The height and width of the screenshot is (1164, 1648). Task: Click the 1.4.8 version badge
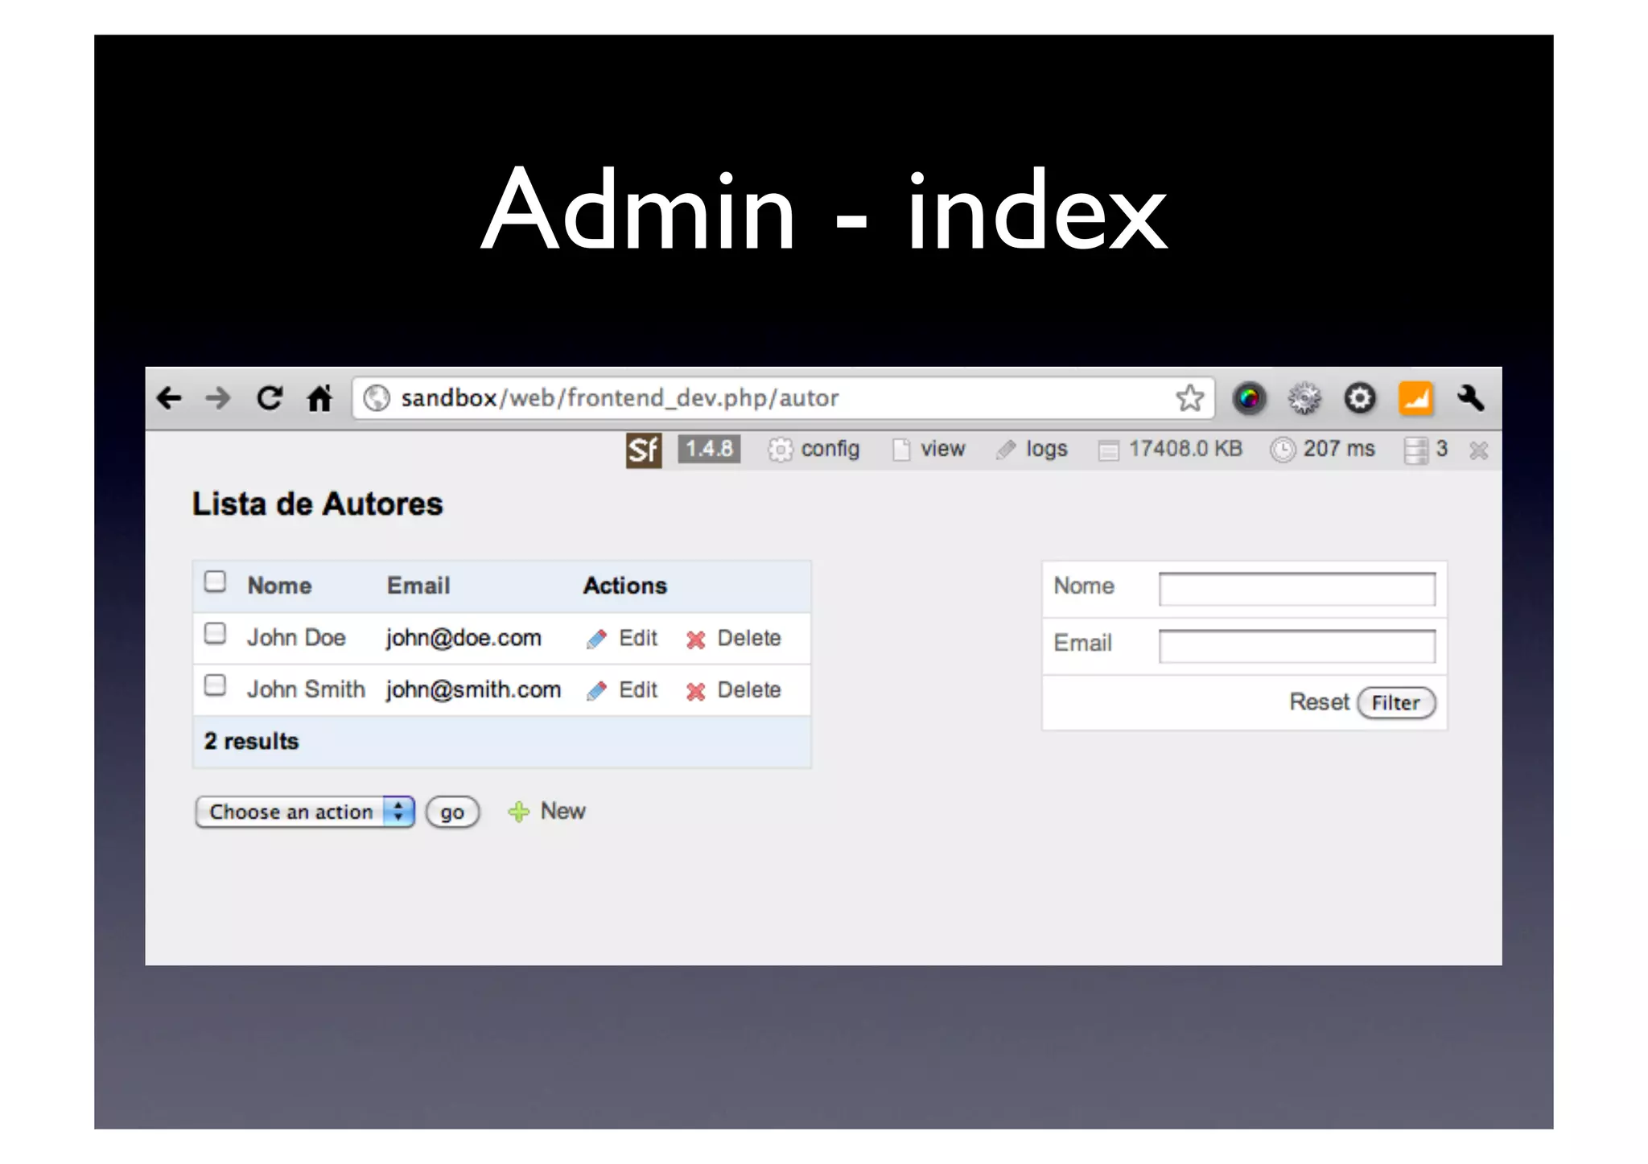coord(709,449)
